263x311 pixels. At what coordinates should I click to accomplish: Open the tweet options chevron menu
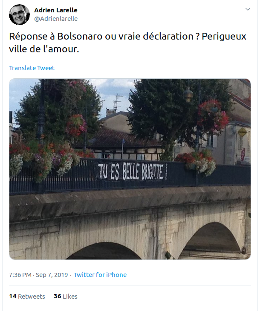pyautogui.click(x=248, y=9)
